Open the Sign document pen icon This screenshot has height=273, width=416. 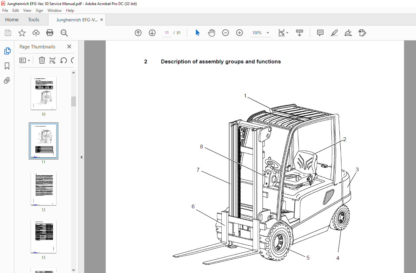click(x=348, y=33)
